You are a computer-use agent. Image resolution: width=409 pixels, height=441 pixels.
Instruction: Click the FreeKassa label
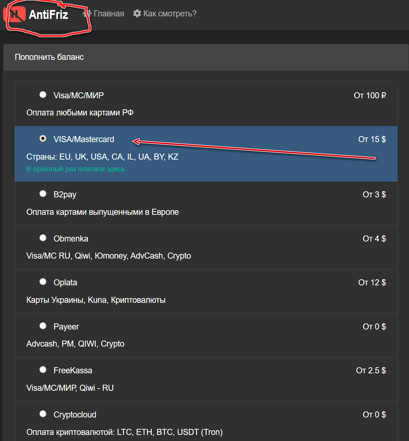73,370
